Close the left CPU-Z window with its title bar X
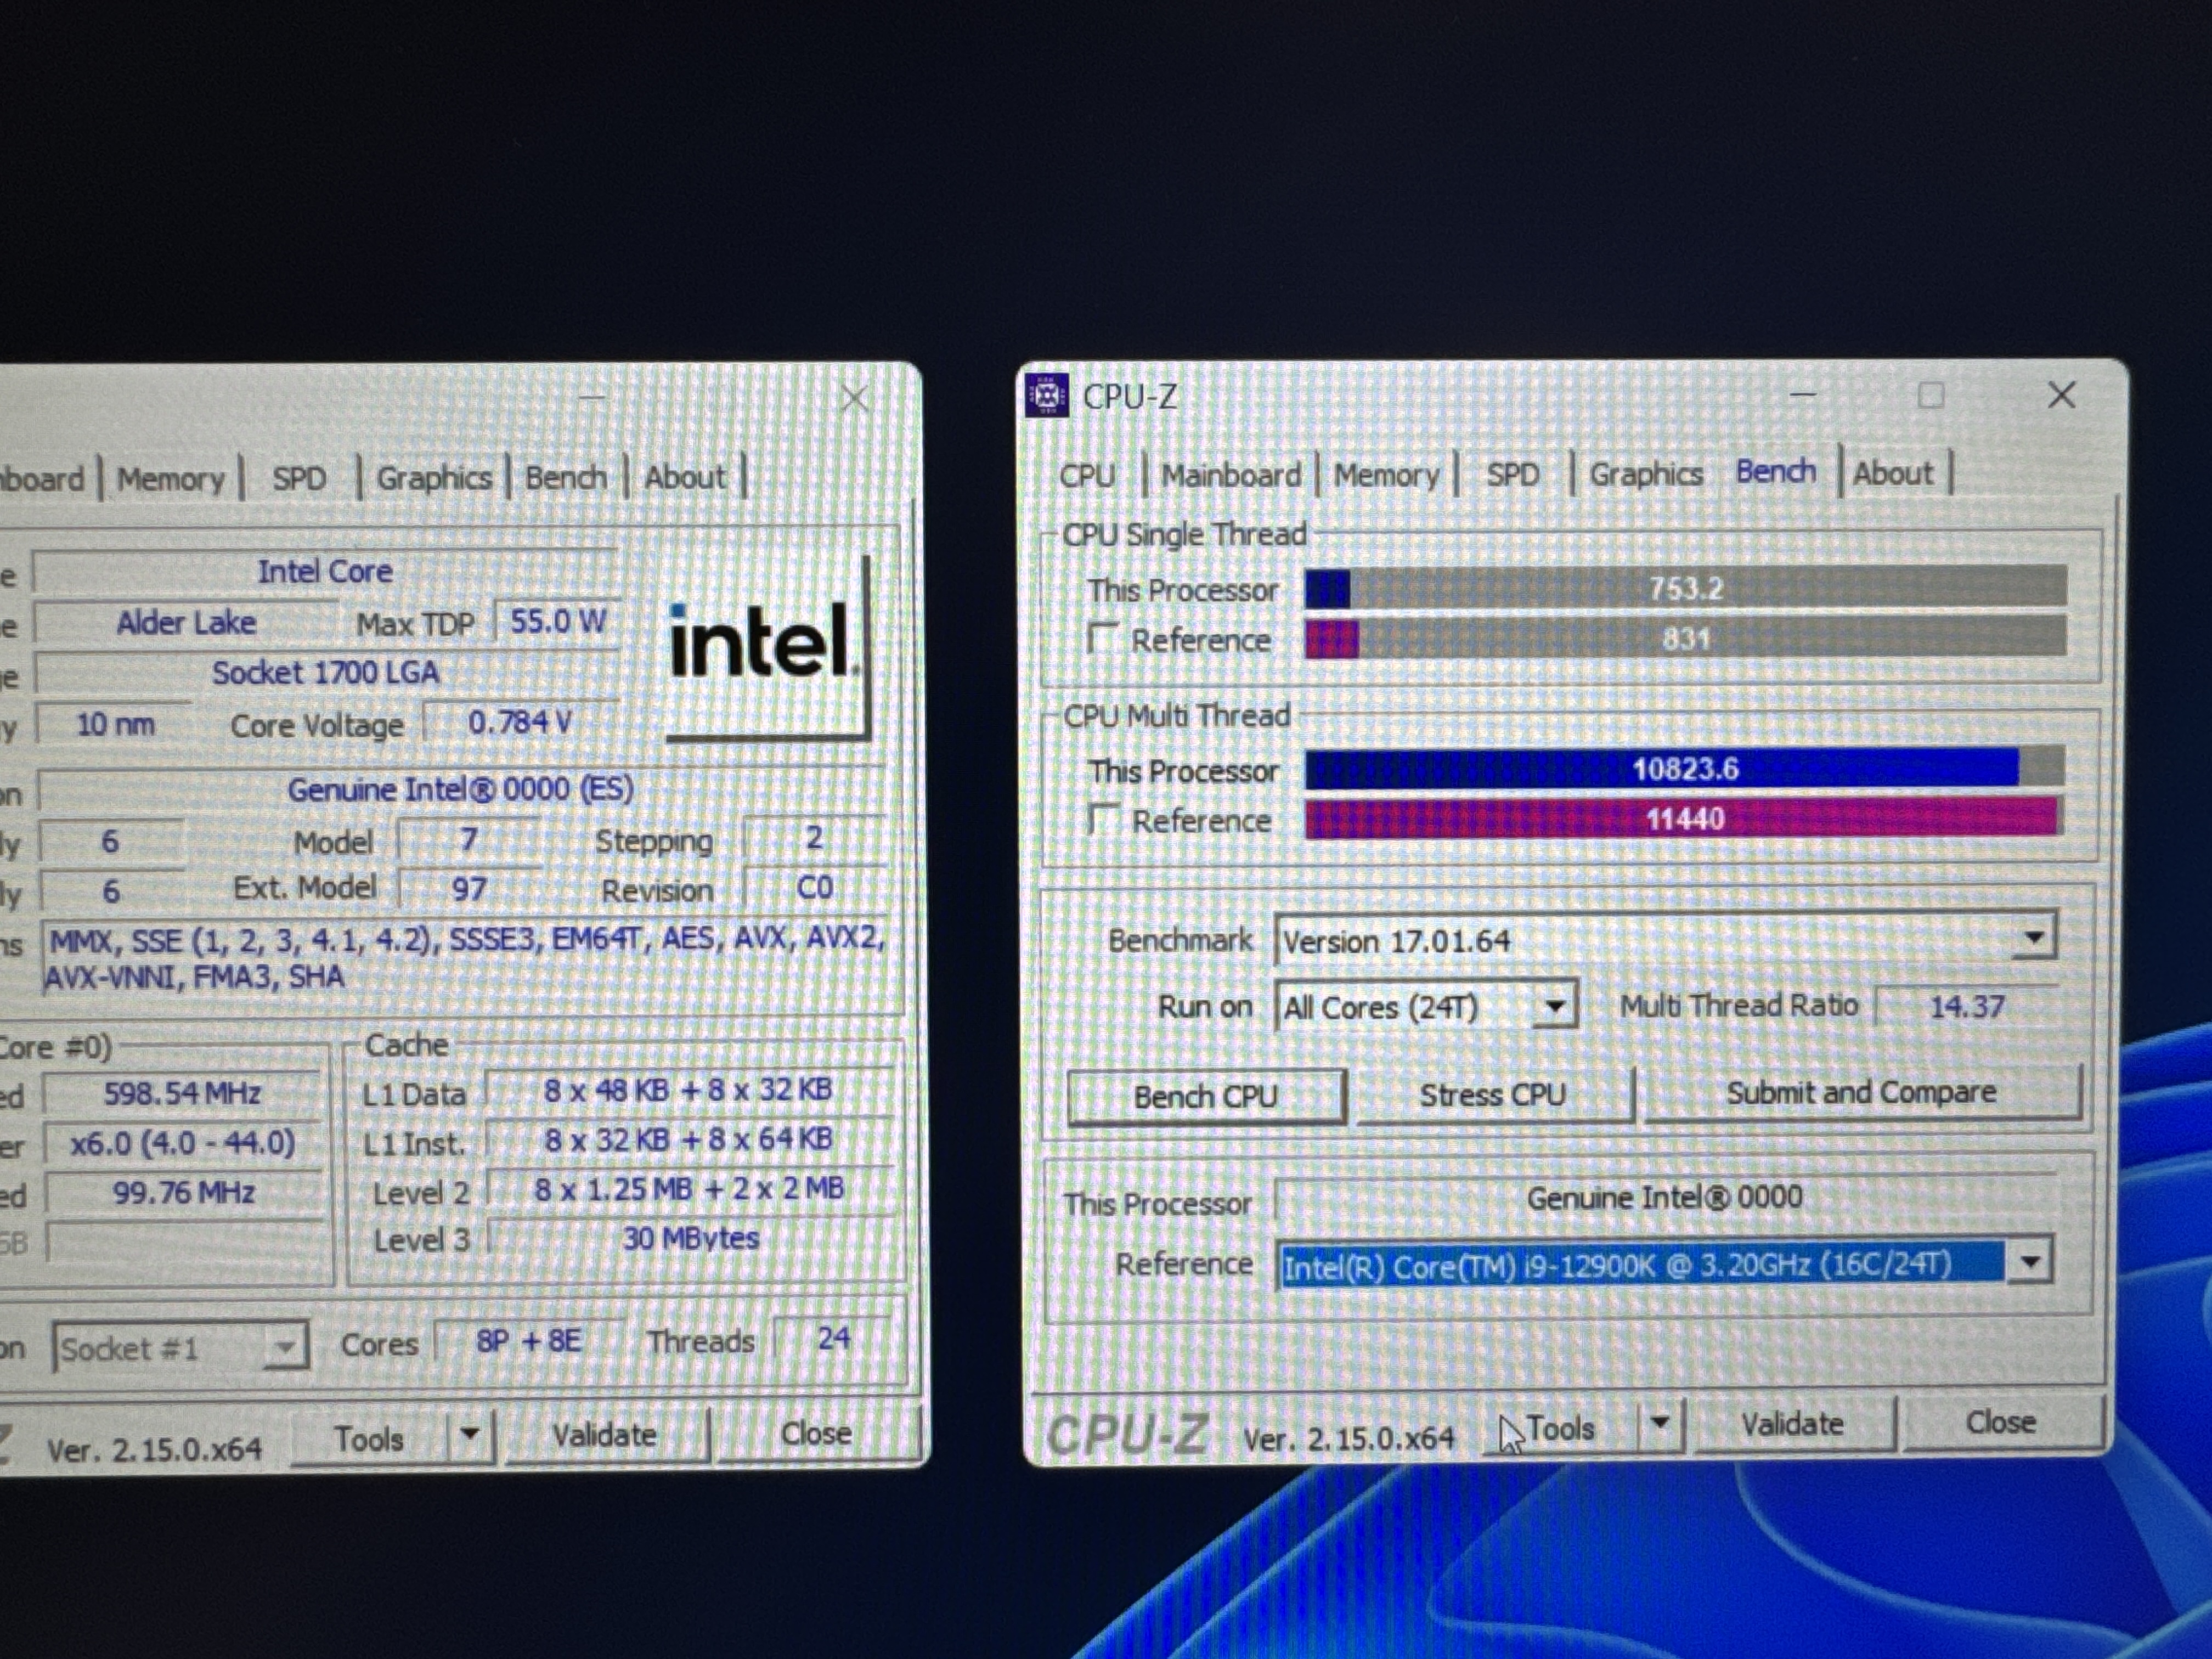This screenshot has height=1659, width=2212. 854,399
